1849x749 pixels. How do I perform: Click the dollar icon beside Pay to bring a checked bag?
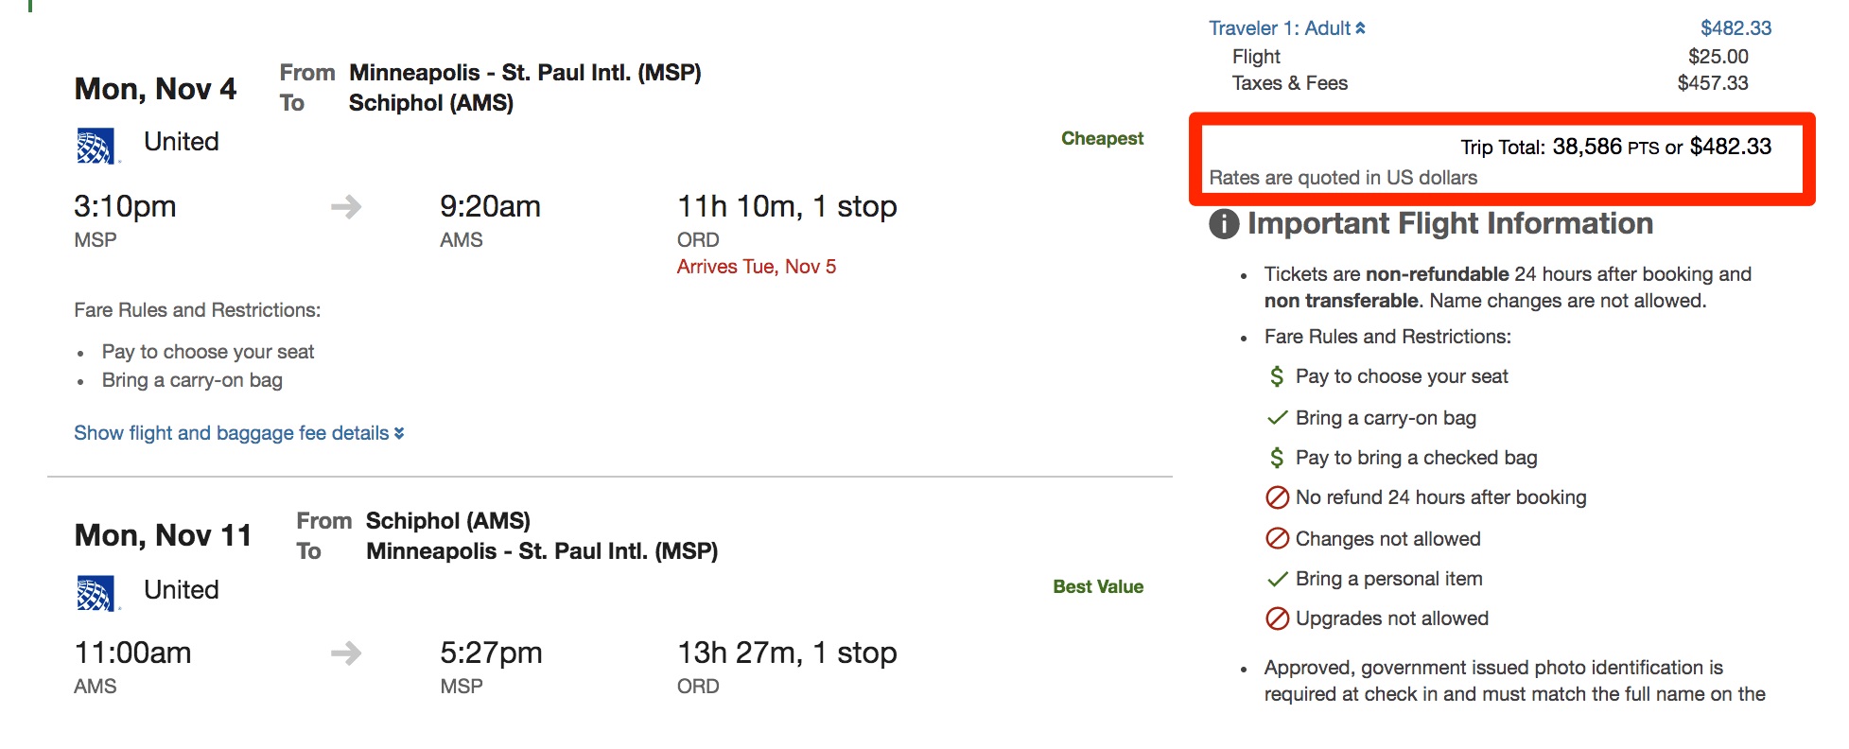point(1277,457)
